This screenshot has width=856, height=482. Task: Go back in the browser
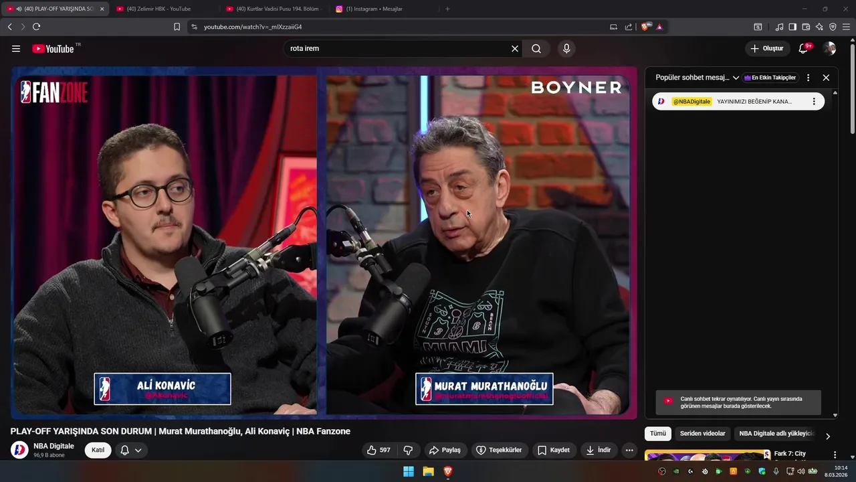[9, 27]
